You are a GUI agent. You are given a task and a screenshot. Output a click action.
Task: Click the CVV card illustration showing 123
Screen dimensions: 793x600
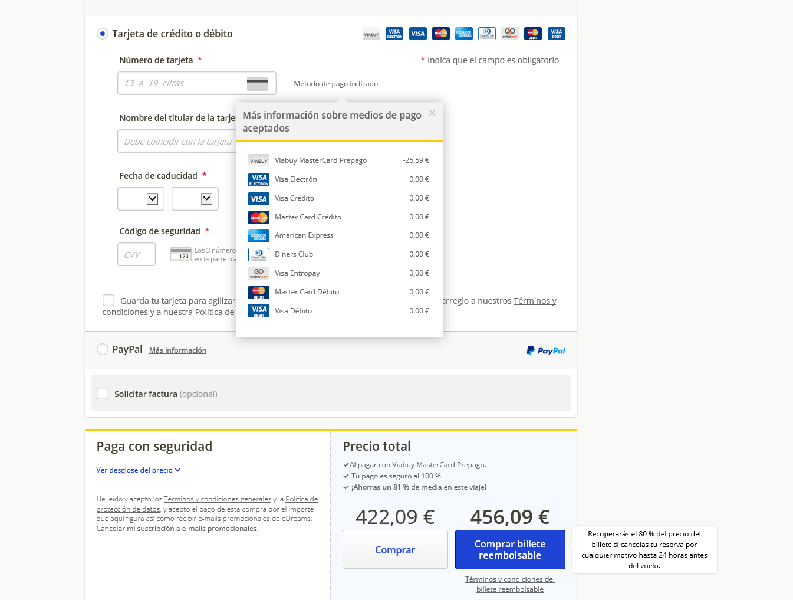(x=181, y=254)
